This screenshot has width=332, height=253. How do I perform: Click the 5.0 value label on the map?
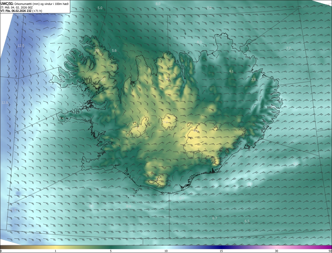tap(100, 8)
